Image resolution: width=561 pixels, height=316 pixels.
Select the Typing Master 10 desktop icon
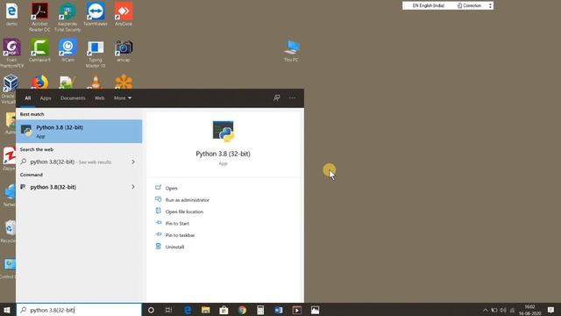coord(96,54)
